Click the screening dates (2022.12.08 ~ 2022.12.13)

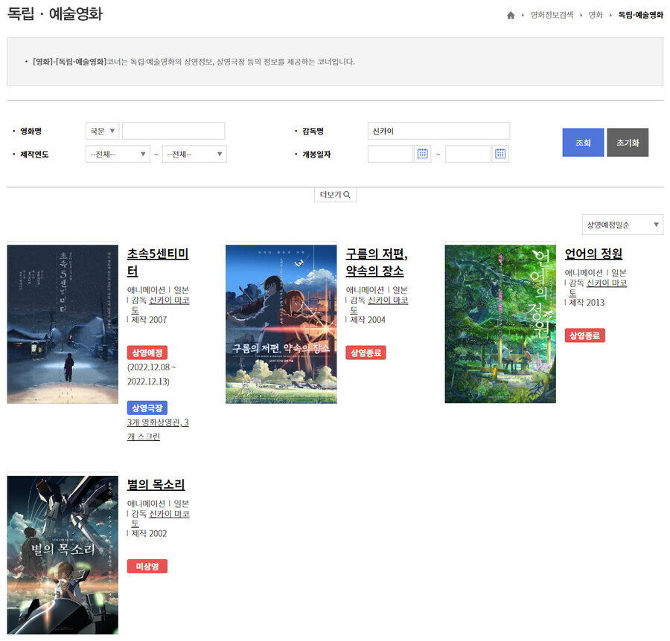click(x=151, y=374)
